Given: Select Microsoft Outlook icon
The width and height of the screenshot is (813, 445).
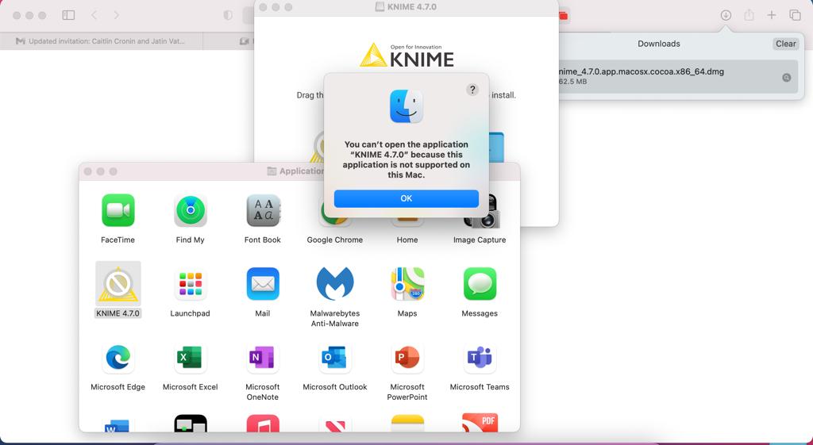Looking at the screenshot, I should (x=335, y=358).
